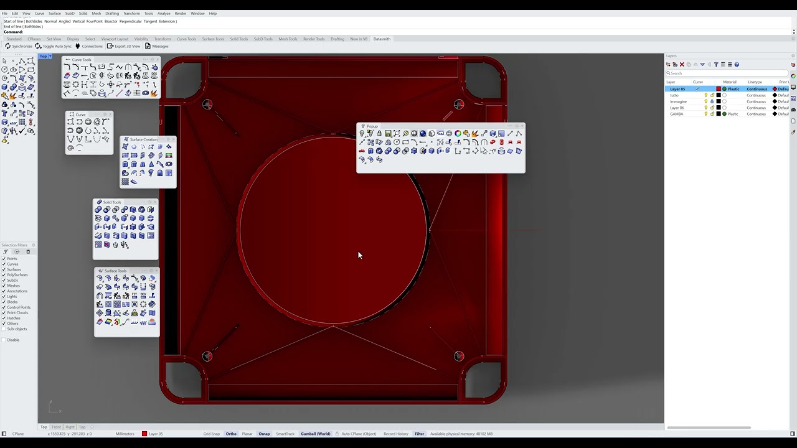Switch to the Solid Tools toolbar tab
Screen dimensions: 797x448
coord(239,39)
